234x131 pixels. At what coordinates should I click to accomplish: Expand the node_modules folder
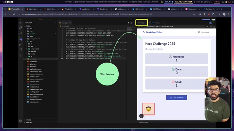click(26, 39)
